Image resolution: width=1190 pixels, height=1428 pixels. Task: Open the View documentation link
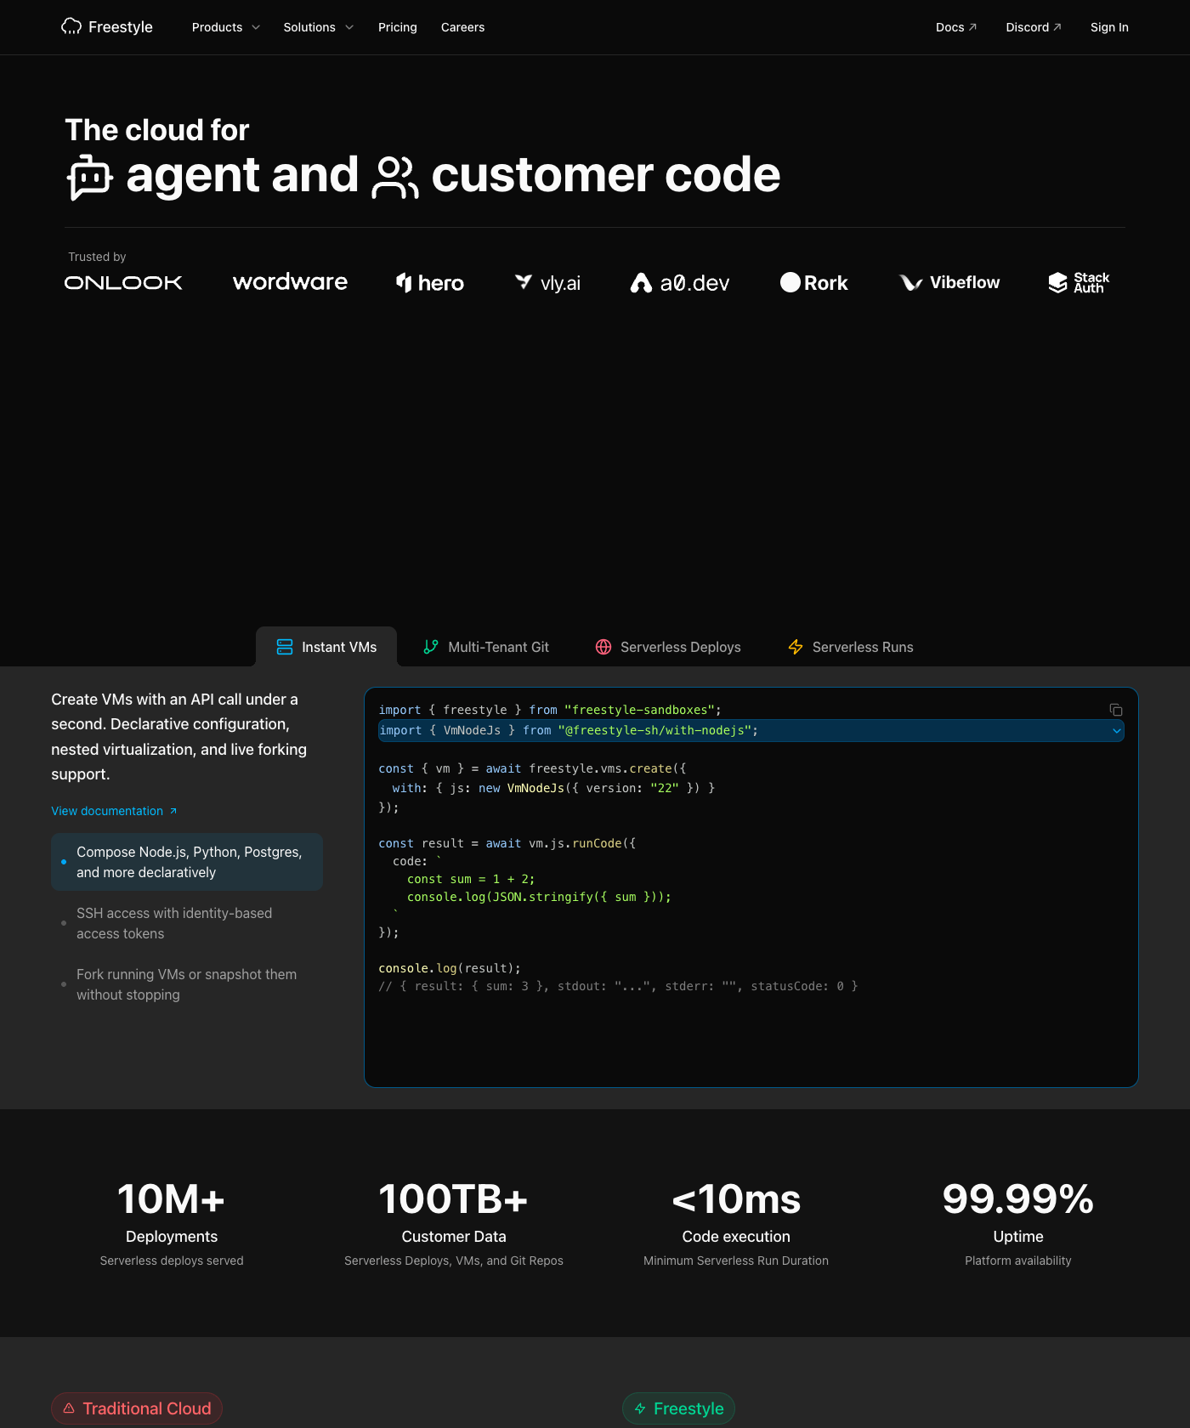coord(114,811)
